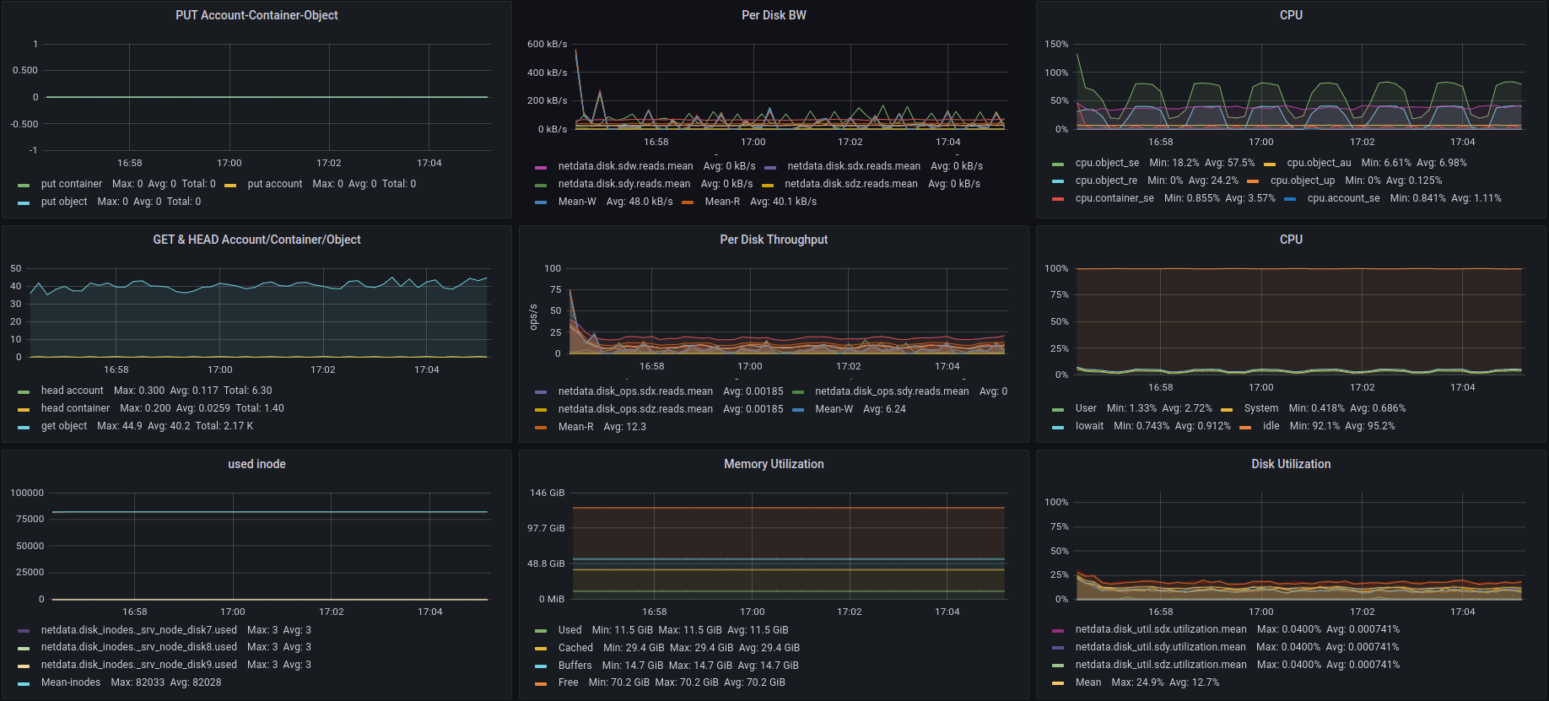Image resolution: width=1549 pixels, height=701 pixels.
Task: Toggle the Mean-inodes legend series
Action: pos(71,682)
